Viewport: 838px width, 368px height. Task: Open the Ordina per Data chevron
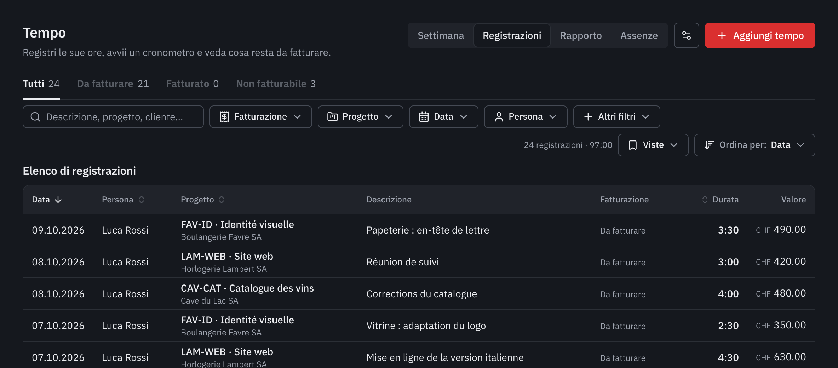tap(800, 145)
